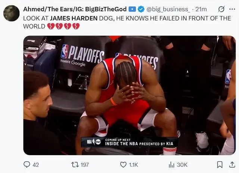The height and width of the screenshot is (173, 239).
Task: Open the three-dot more menu
Action: click(232, 9)
